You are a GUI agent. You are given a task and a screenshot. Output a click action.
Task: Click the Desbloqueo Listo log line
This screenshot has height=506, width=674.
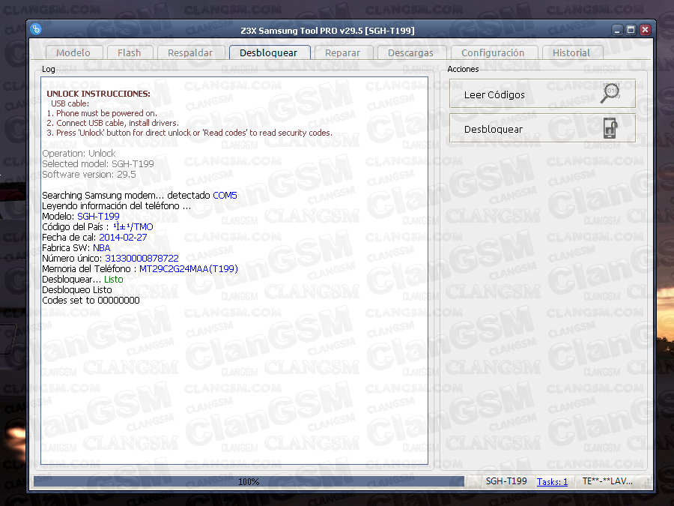pos(77,290)
